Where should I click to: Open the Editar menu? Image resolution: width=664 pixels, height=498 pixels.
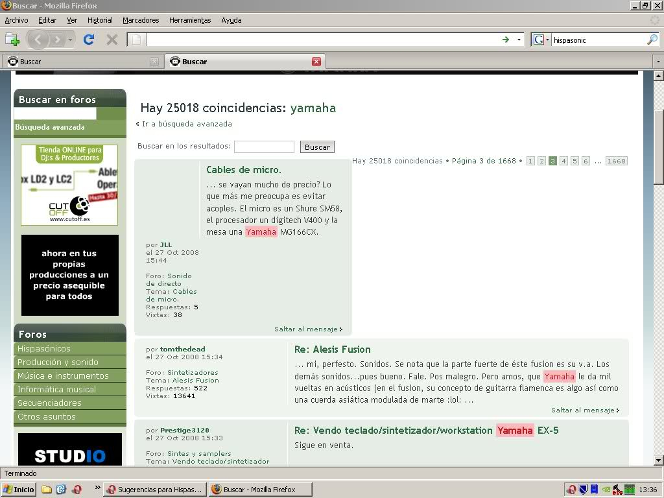(47, 20)
